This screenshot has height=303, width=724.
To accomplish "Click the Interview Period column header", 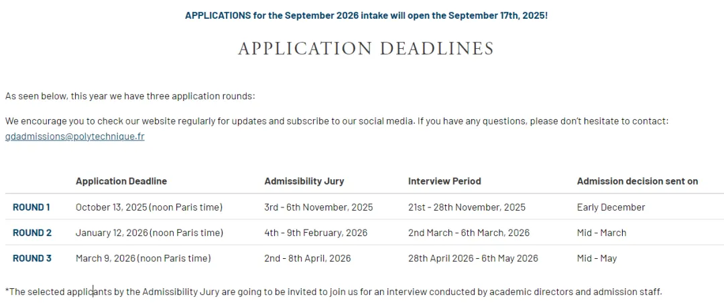I will pos(444,181).
